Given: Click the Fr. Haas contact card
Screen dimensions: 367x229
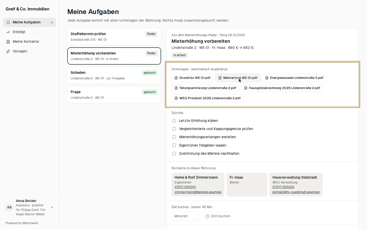Looking at the screenshot, I should (247, 185).
